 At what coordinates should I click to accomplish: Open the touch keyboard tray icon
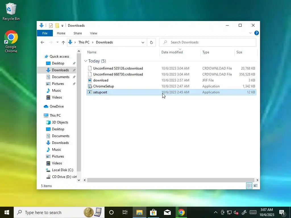(x=253, y=212)
